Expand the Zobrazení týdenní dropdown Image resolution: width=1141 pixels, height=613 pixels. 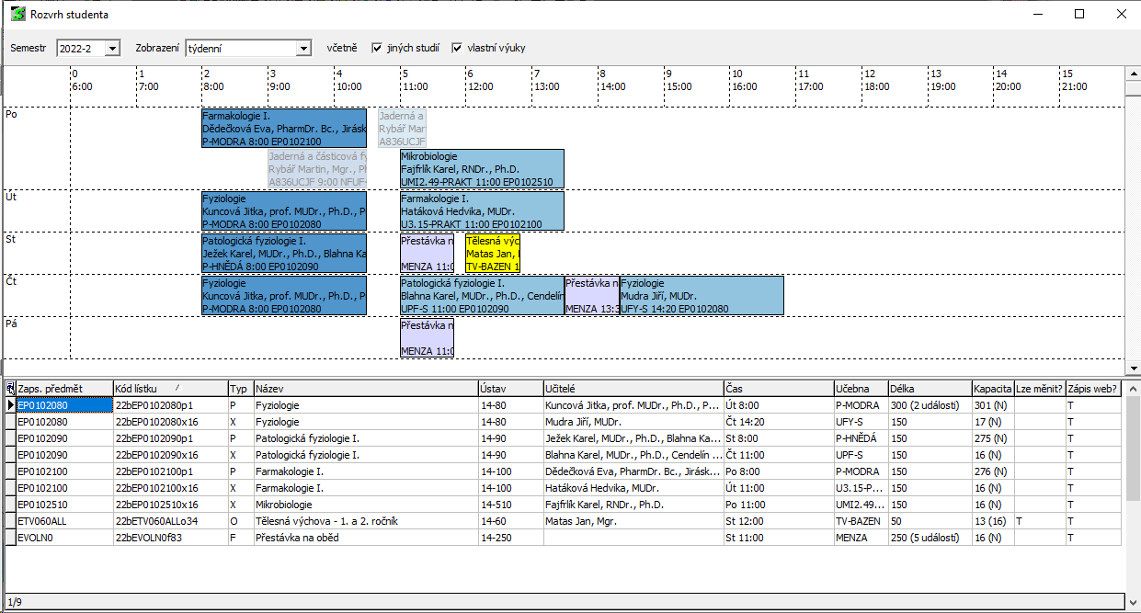303,48
